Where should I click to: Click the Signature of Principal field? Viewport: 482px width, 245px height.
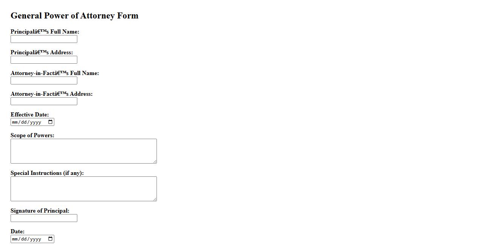tap(44, 218)
